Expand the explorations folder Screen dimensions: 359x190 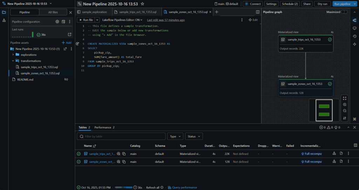tap(13, 55)
